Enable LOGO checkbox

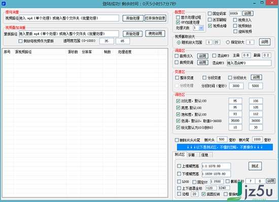click(x=179, y=182)
